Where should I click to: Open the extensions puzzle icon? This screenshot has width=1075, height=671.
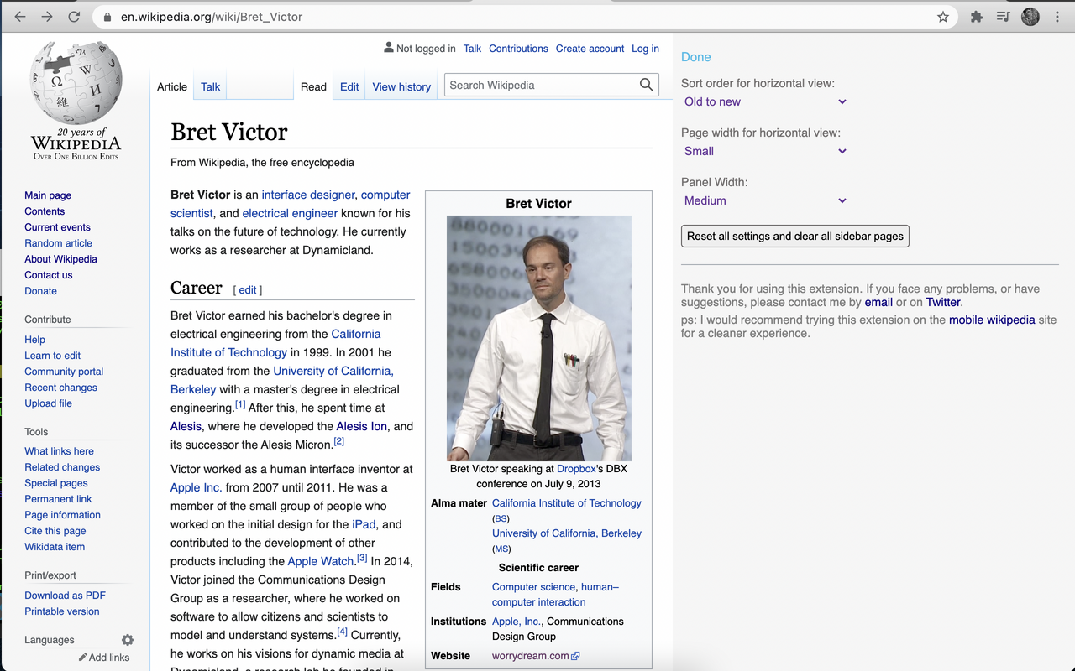point(977,17)
